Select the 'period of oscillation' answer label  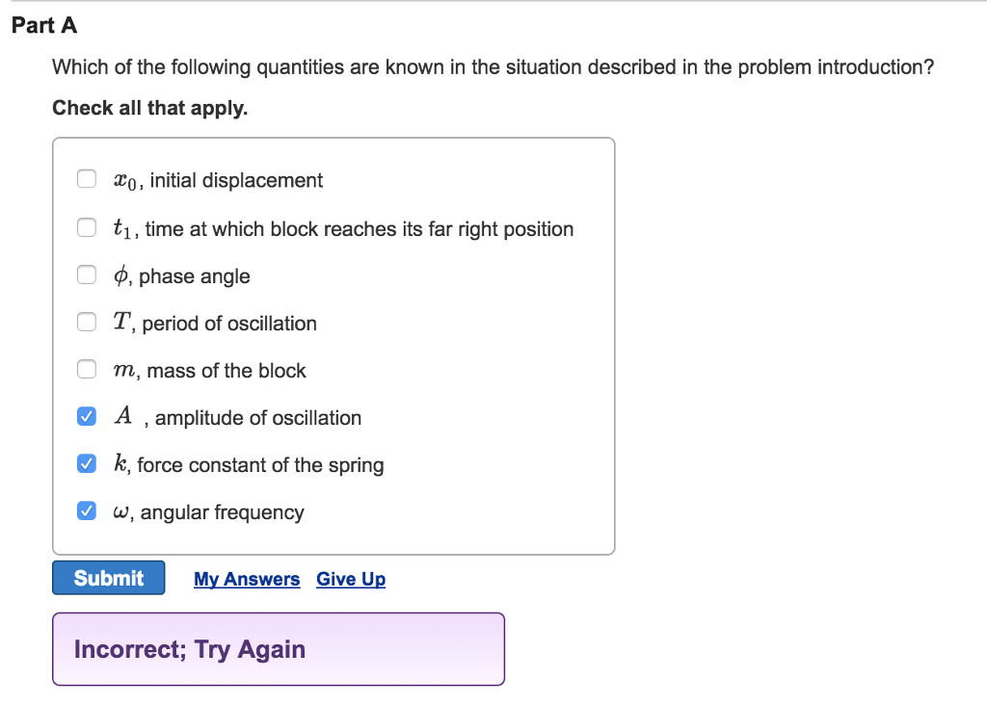[213, 324]
